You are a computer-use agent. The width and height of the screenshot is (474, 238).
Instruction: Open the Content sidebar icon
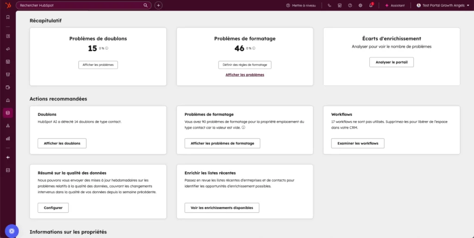[8, 61]
